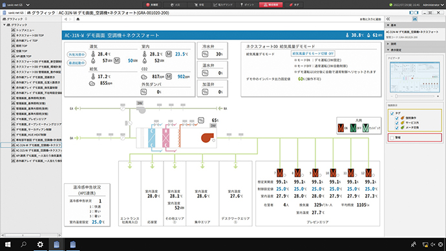Collapse right panel with double chevron icon
This screenshot has width=446, height=251.
(388, 19)
